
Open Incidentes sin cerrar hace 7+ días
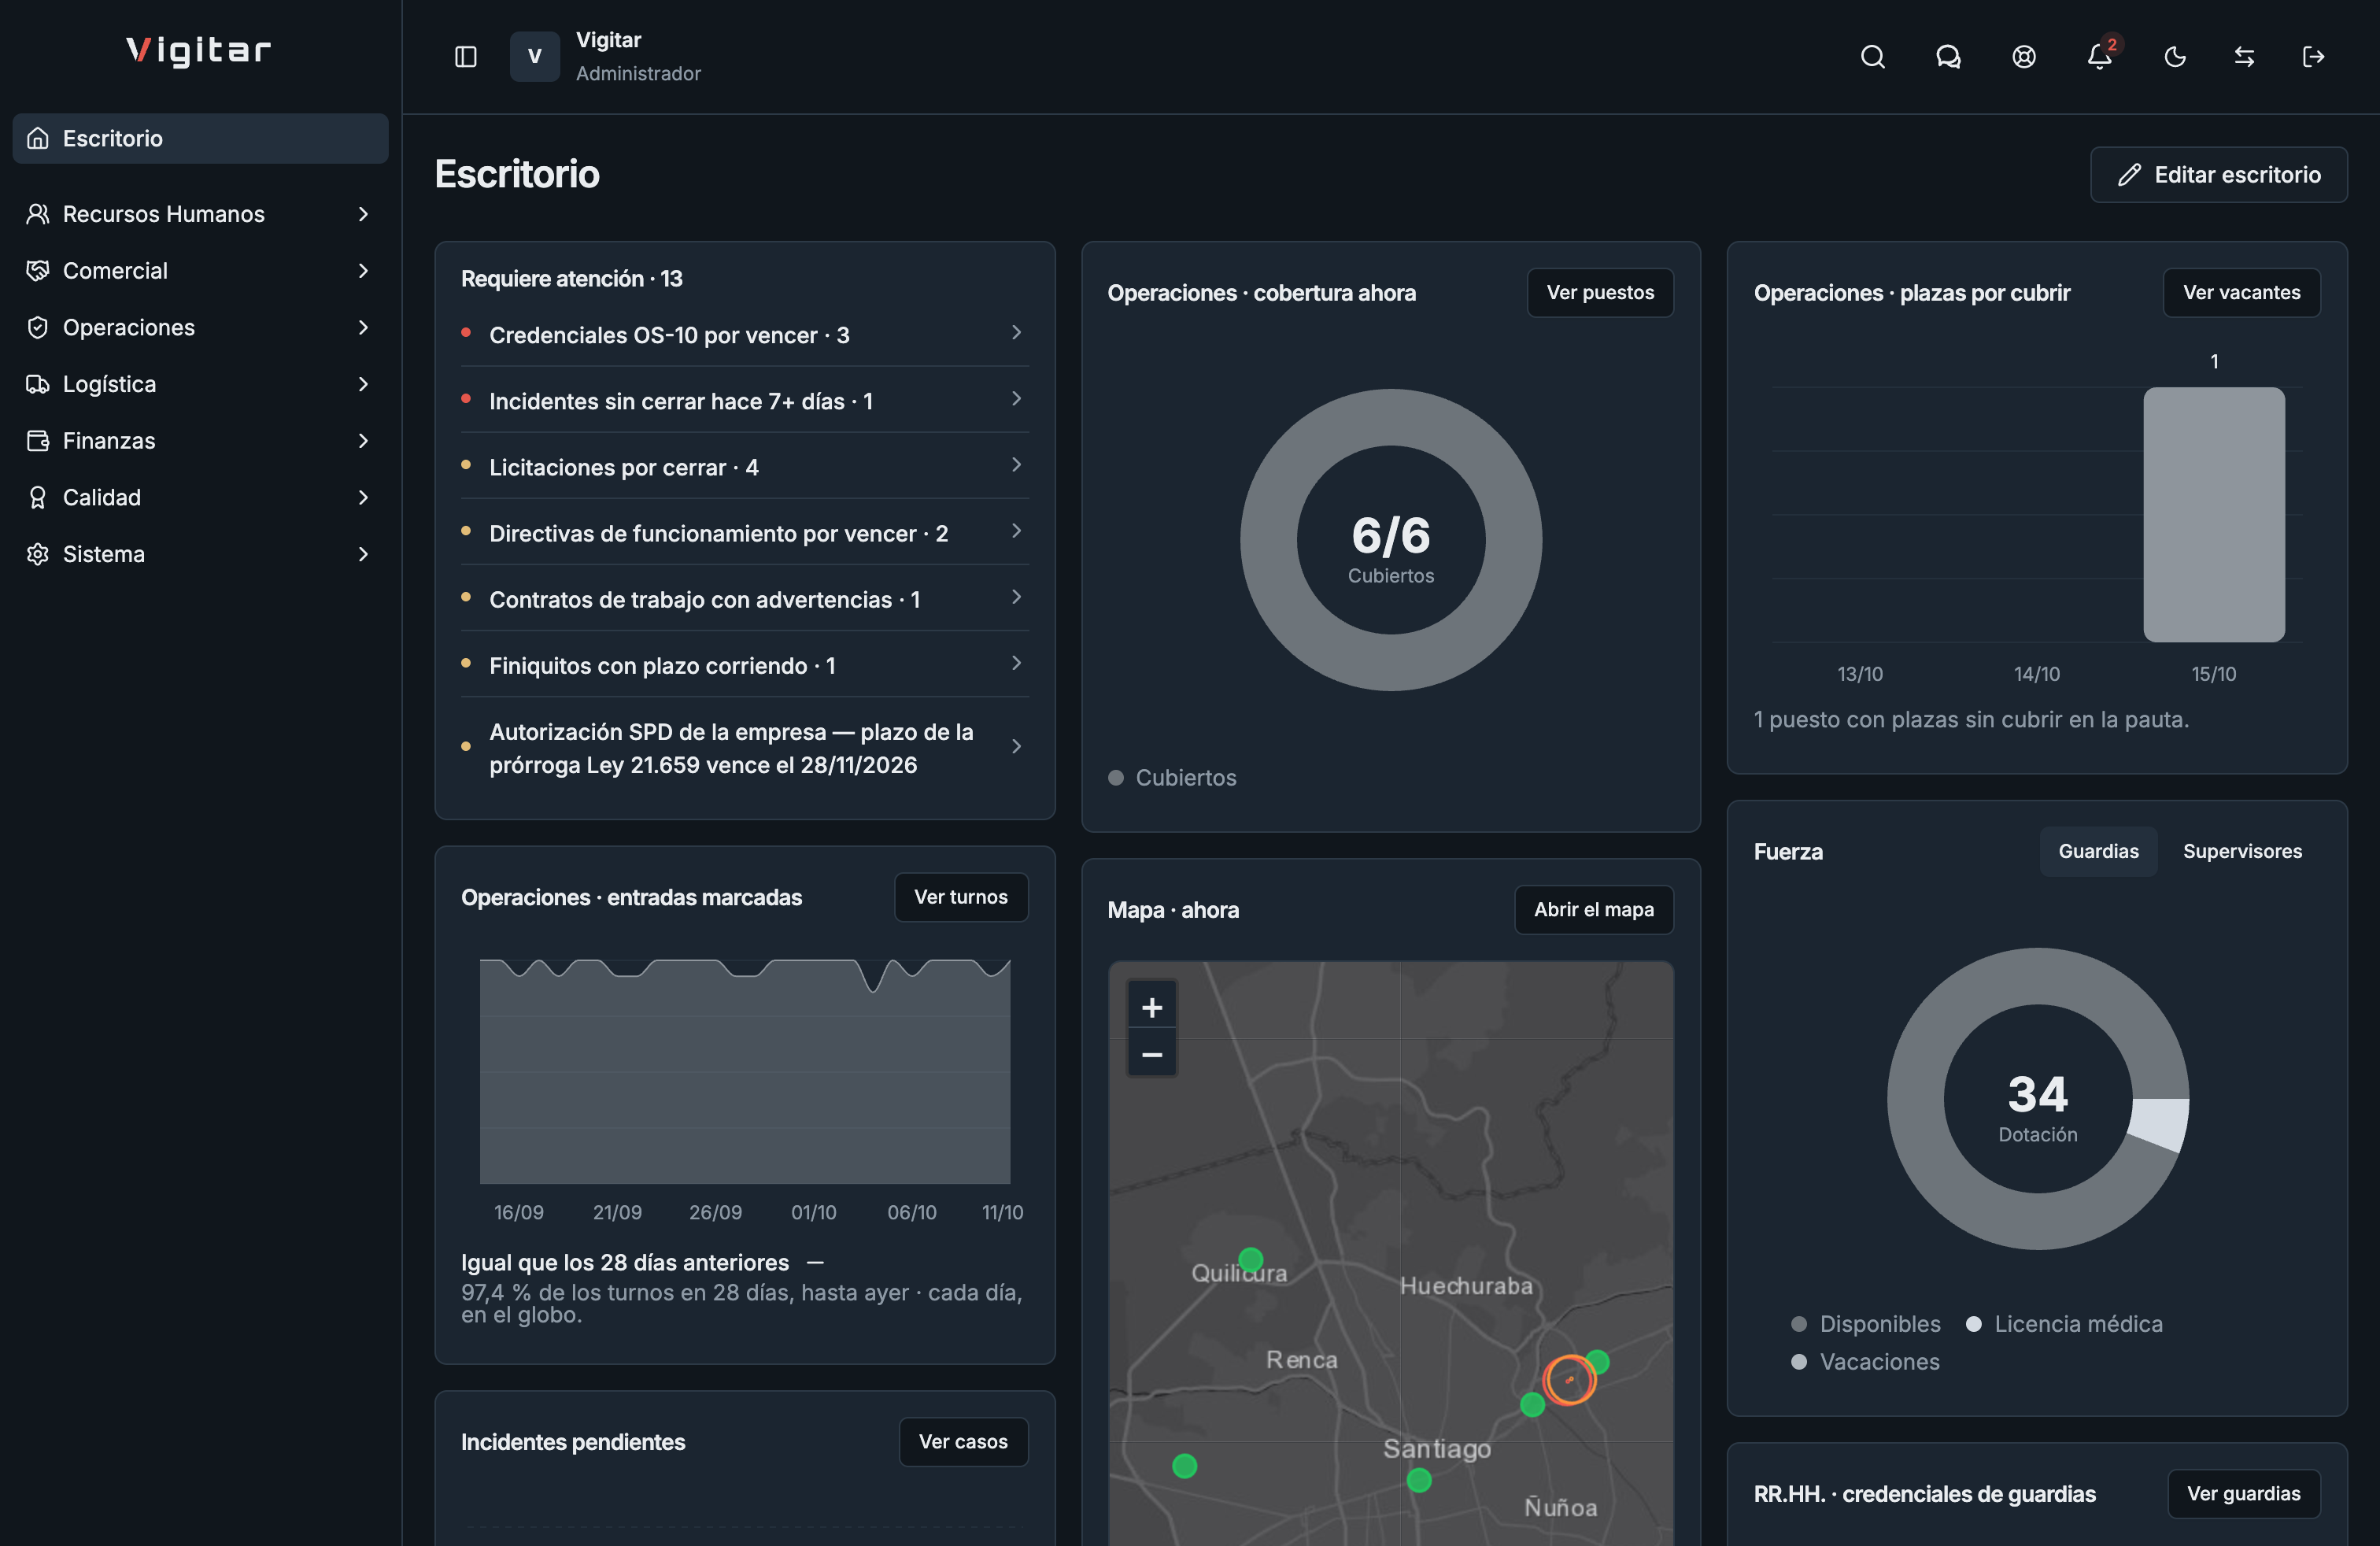(x=744, y=400)
